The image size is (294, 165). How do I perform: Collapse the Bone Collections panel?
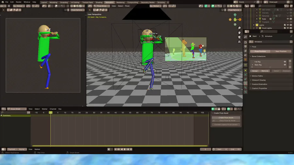pos(251,56)
